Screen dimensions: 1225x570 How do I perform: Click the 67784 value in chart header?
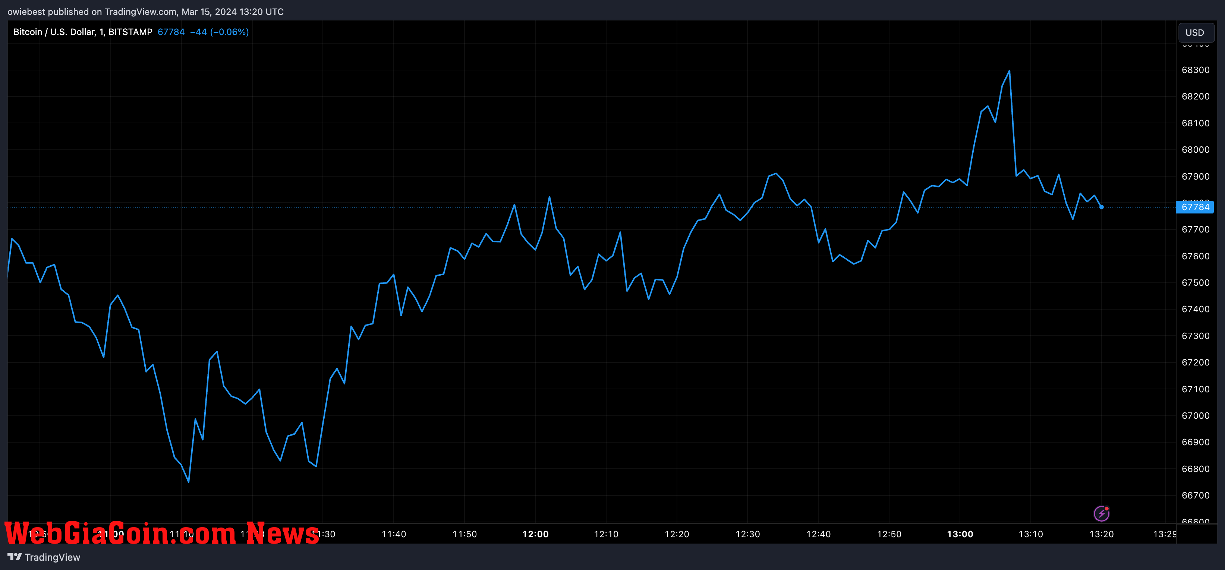pyautogui.click(x=171, y=32)
